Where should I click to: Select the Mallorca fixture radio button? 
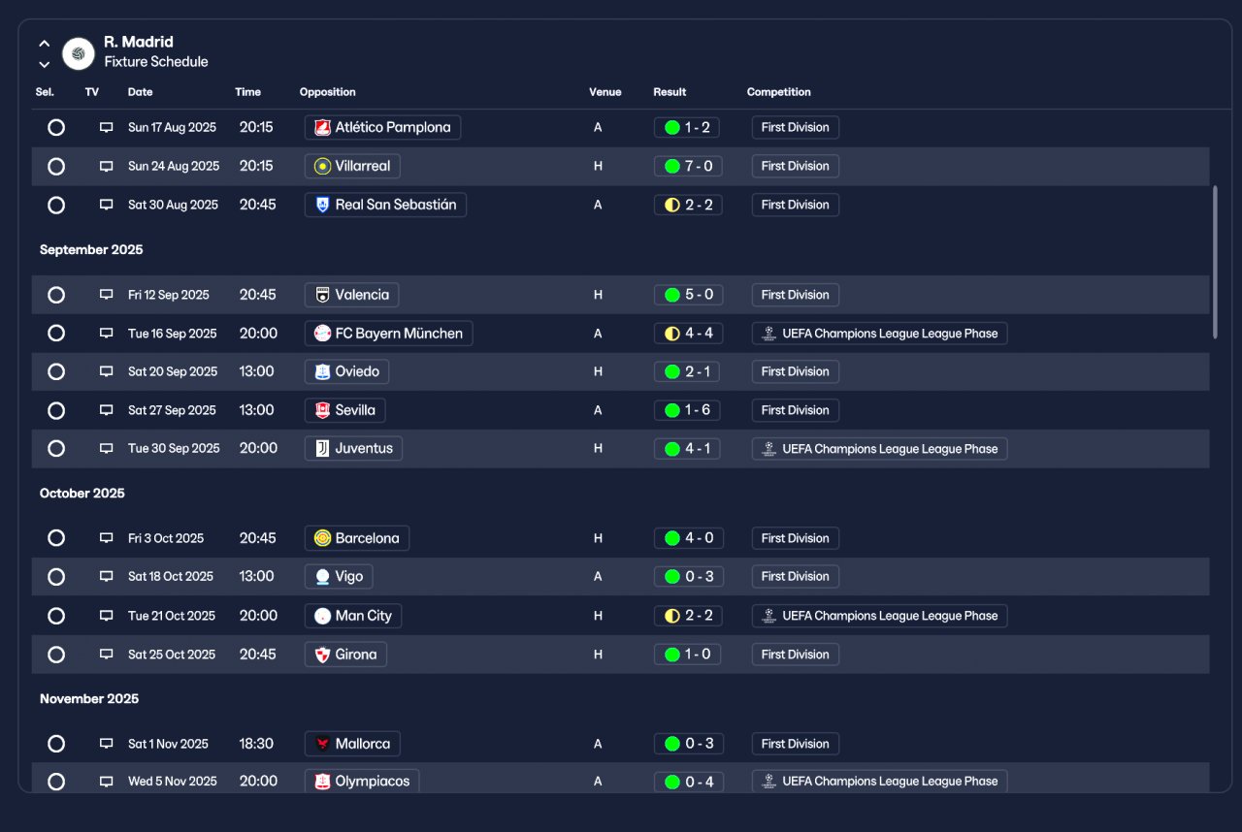pos(56,744)
